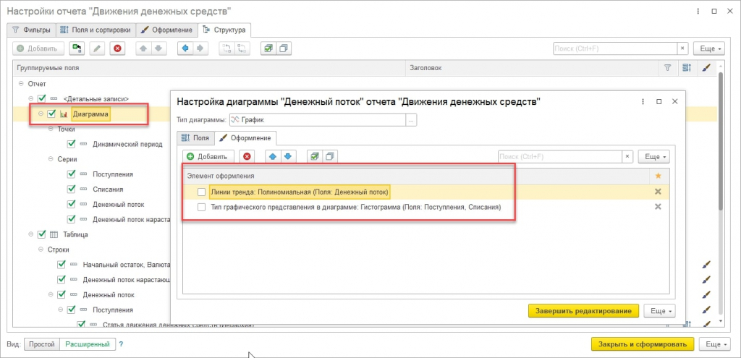Toggle the Линии тренда: Полиномиальная checkbox

[x=202, y=192]
